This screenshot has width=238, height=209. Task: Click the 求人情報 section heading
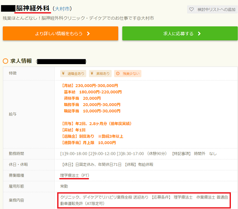click(21, 61)
